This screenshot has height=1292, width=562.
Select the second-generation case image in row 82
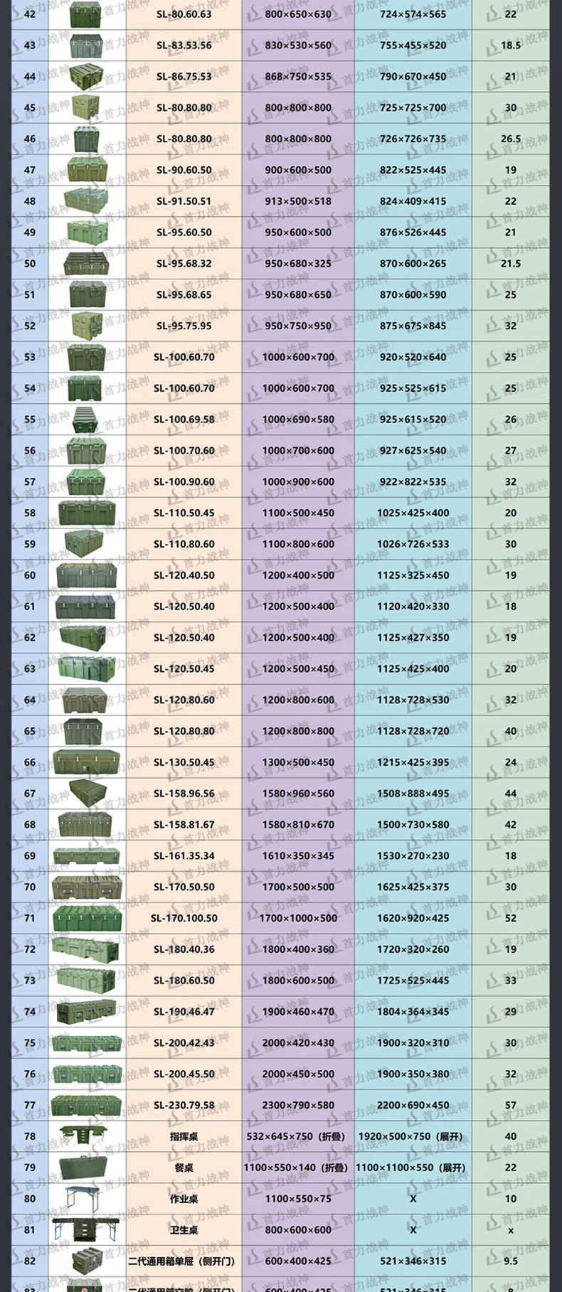87,1261
